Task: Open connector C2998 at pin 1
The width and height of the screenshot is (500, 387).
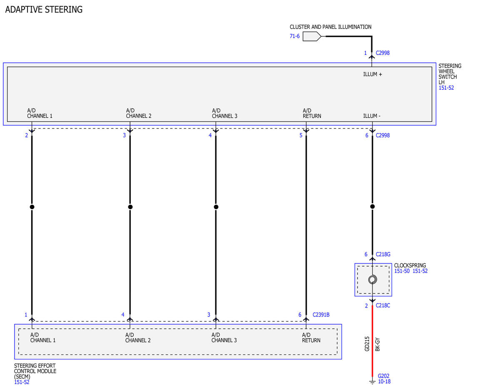Action: click(x=382, y=53)
